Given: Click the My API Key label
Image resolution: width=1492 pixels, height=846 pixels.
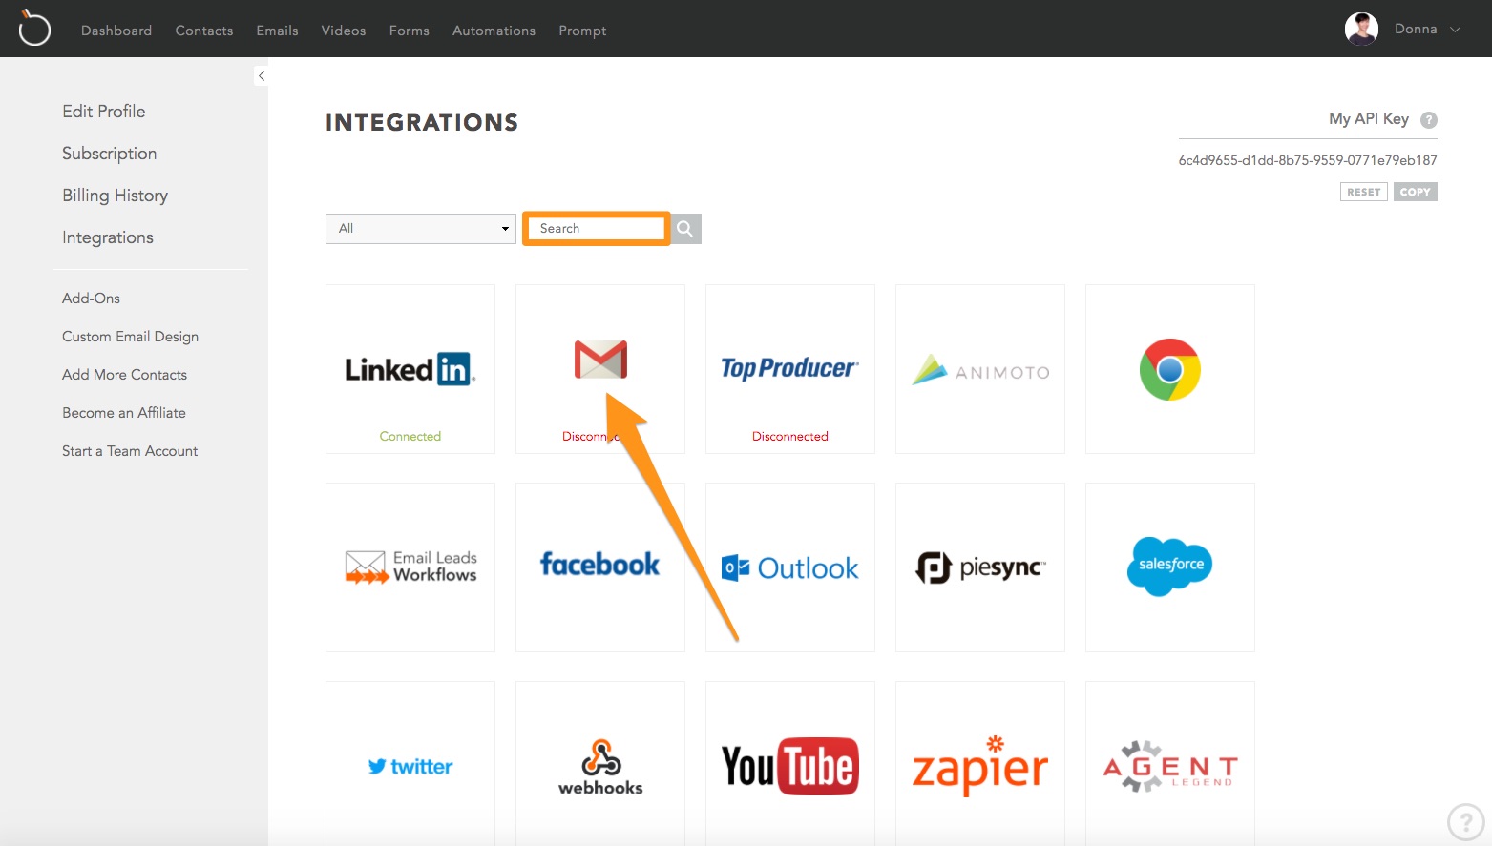Looking at the screenshot, I should tap(1369, 119).
